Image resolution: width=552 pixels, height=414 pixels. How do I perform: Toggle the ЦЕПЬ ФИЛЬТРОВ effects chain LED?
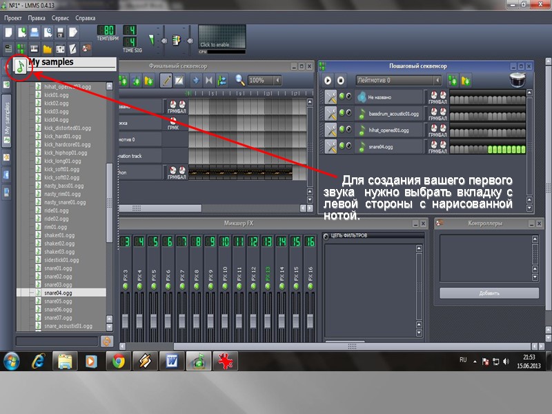(x=326, y=236)
